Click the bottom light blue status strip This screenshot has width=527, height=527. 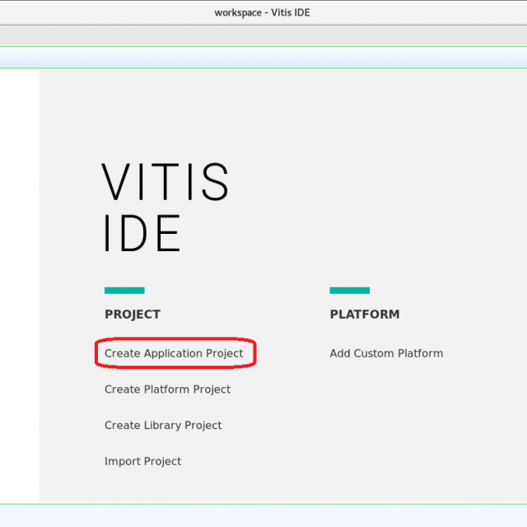(263, 515)
